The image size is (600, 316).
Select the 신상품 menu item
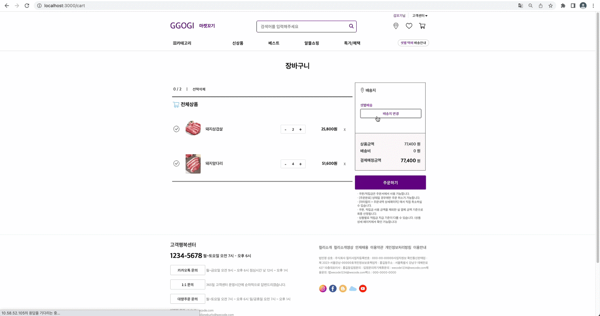[238, 43]
